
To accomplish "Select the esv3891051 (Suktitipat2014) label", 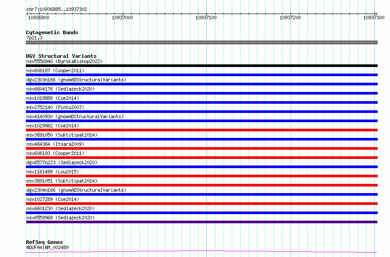I will click(x=62, y=181).
